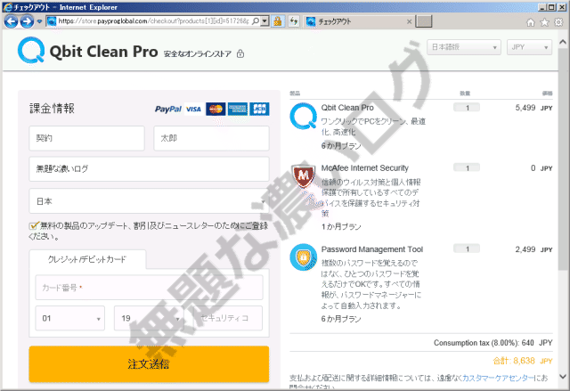Click the first name field containing 契約

tap(87, 138)
